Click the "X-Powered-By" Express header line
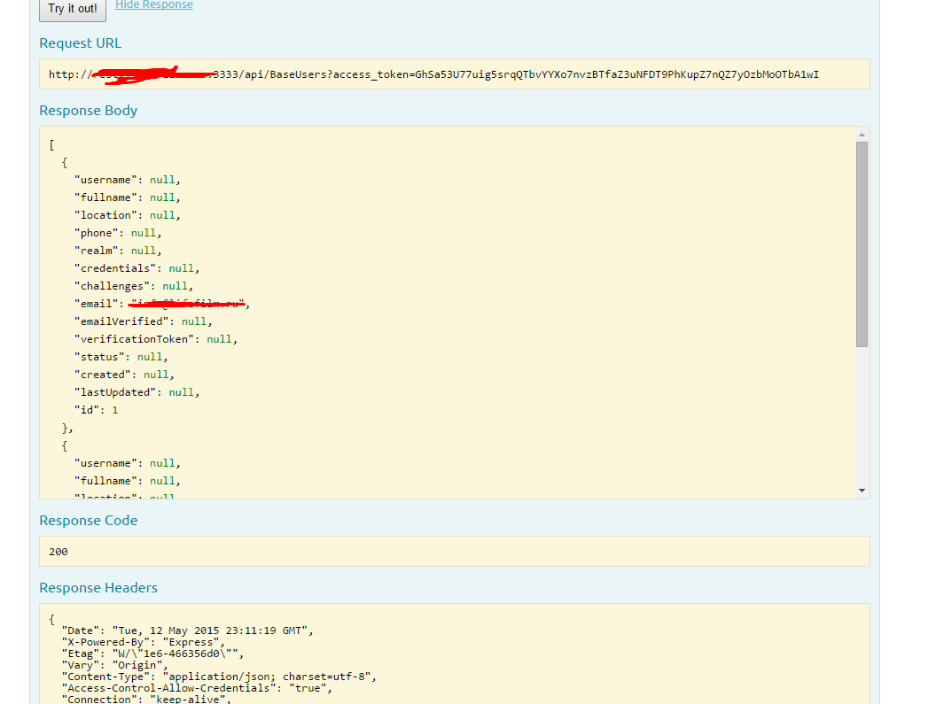The width and height of the screenshot is (936, 704). click(x=143, y=642)
